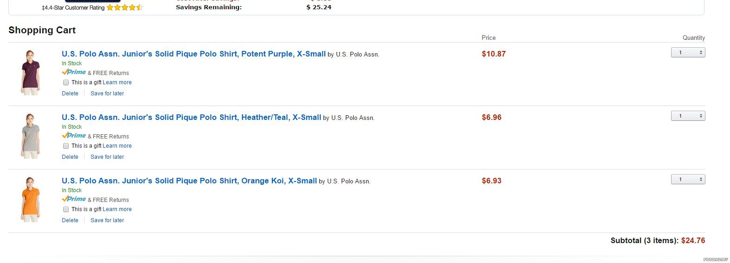Click the Prime logo under Potent Purple shirt
The height and width of the screenshot is (263, 730).
pos(74,72)
